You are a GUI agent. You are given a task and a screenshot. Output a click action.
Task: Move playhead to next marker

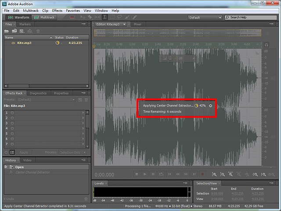click(x=194, y=174)
